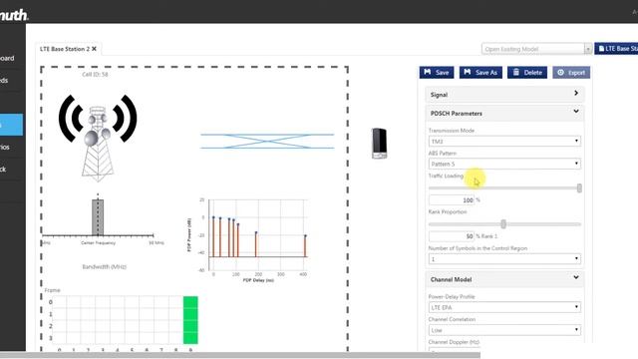Viewport: 638px width, 359px height.
Task: Click the Cell ID: 58 label
Action: pos(96,75)
